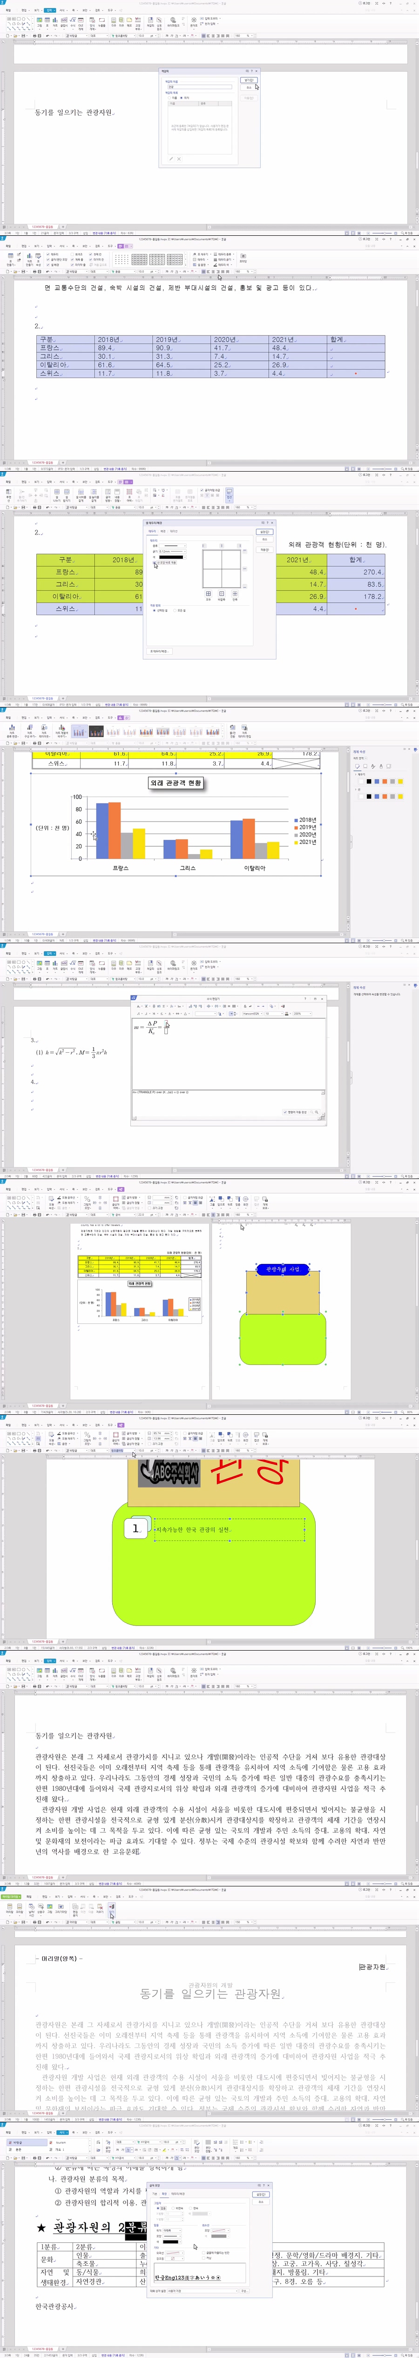Select the blue 관광자원 사업 rounded shape

tap(282, 1269)
